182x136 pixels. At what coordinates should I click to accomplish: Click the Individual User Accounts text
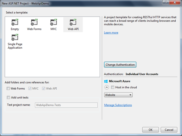(x=142, y=74)
